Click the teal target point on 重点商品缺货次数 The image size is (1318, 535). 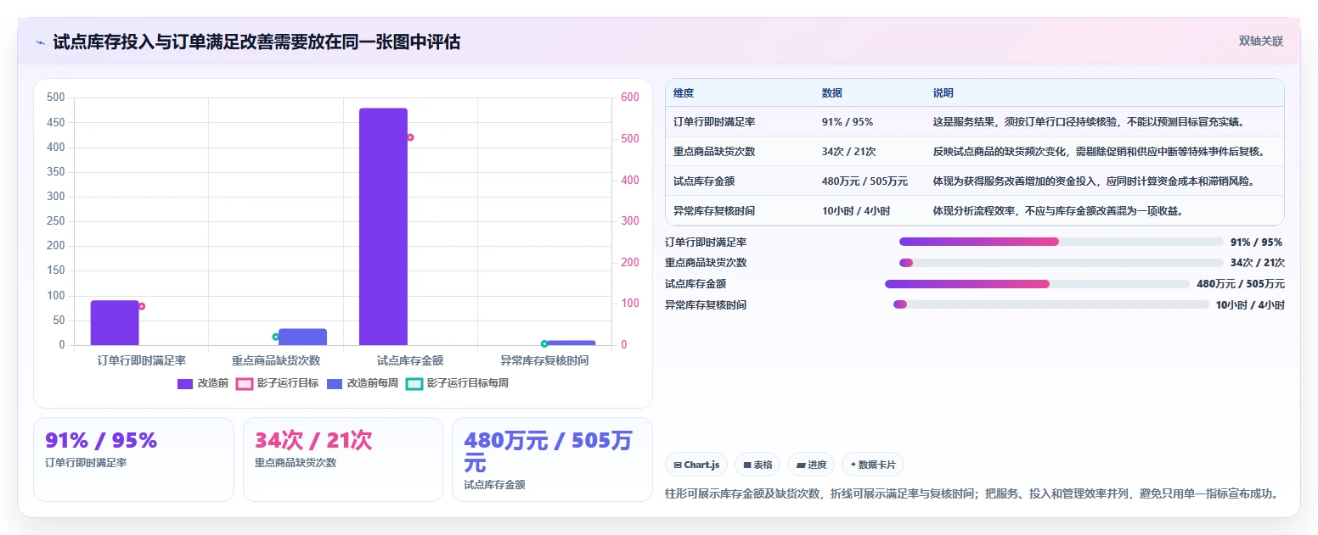click(275, 337)
